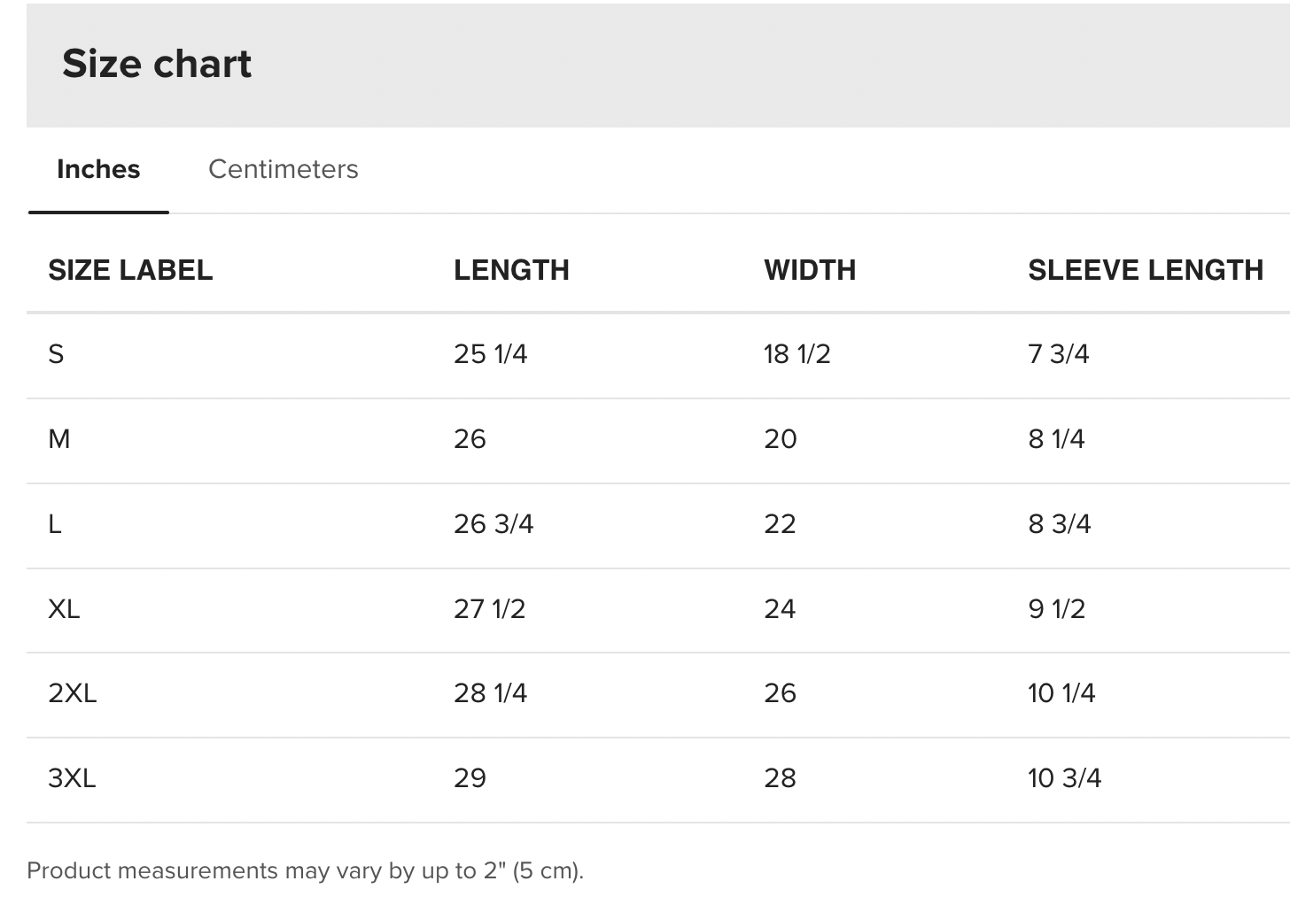
Task: Click the LENGTH column header
Action: (x=511, y=270)
